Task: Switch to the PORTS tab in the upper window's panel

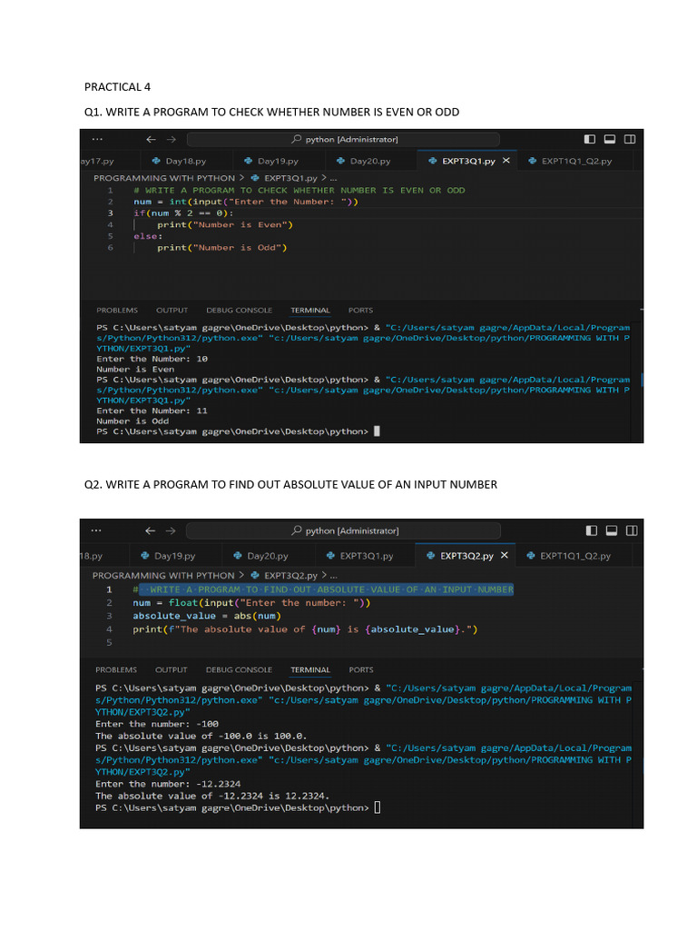Action: (x=360, y=310)
